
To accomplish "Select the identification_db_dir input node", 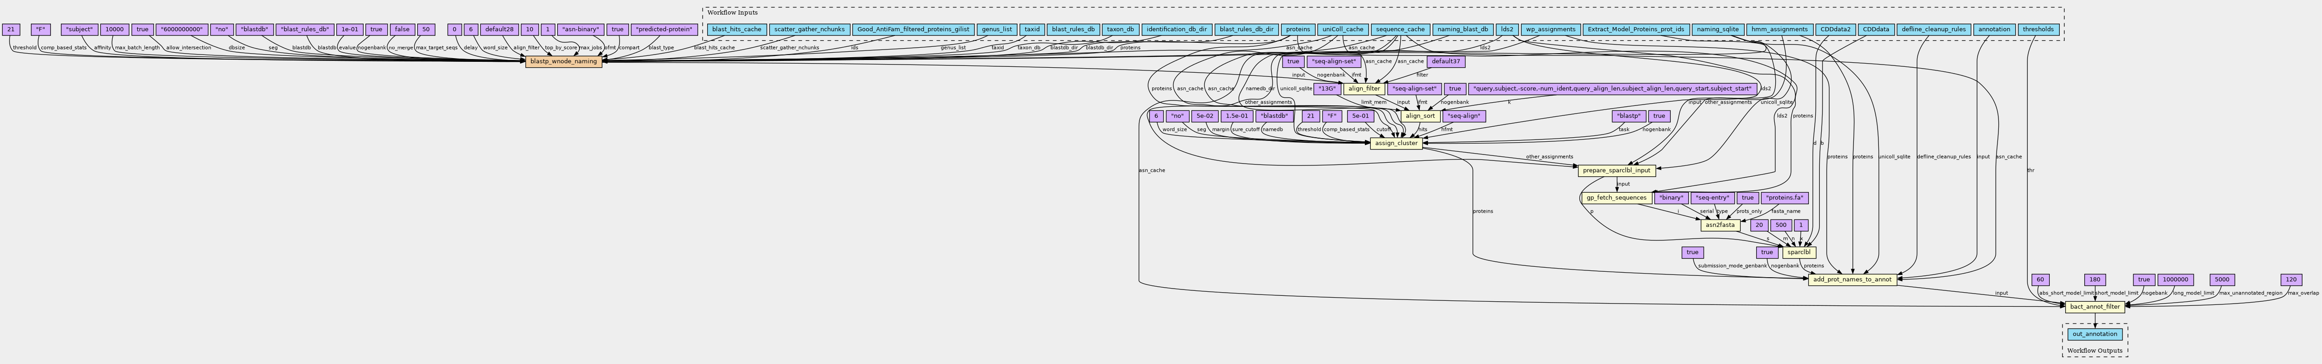I will coord(1176,30).
